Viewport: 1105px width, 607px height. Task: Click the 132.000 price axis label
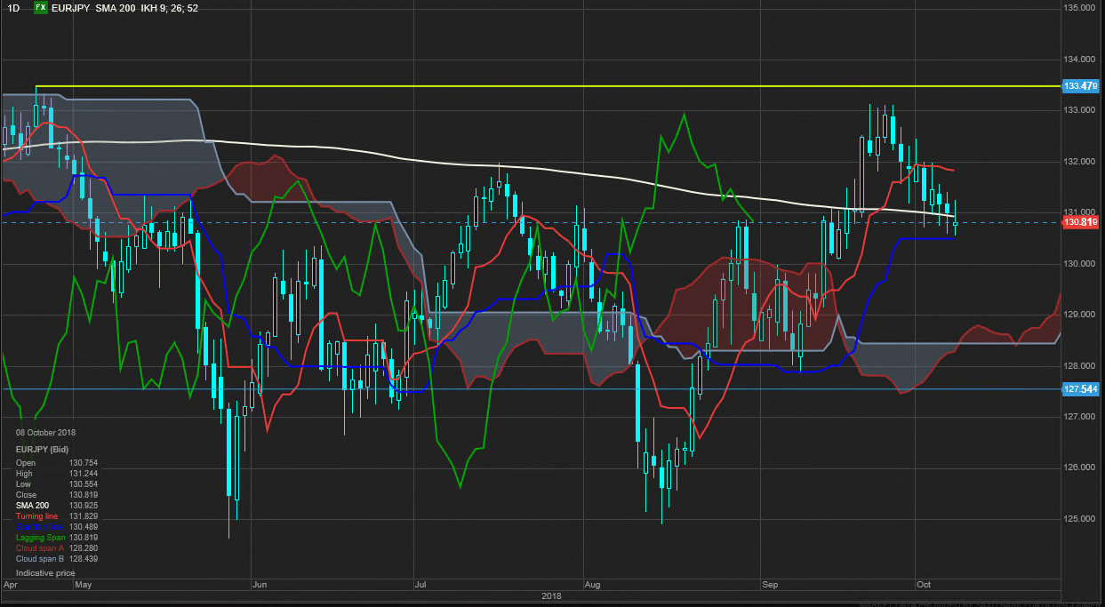coord(1080,162)
